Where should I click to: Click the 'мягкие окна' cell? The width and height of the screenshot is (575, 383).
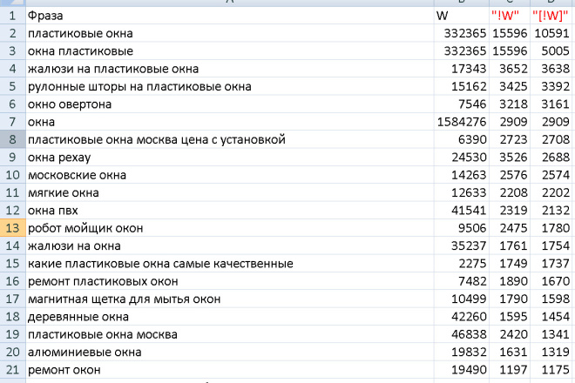(230, 192)
